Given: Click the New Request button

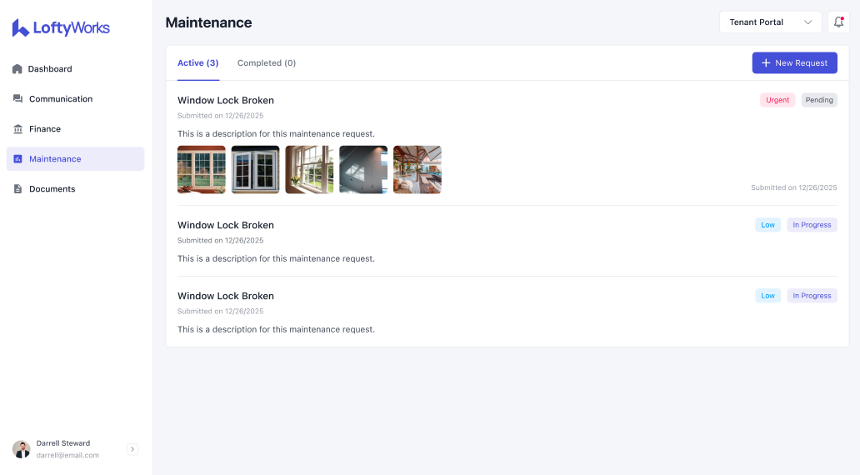Looking at the screenshot, I should tap(794, 63).
